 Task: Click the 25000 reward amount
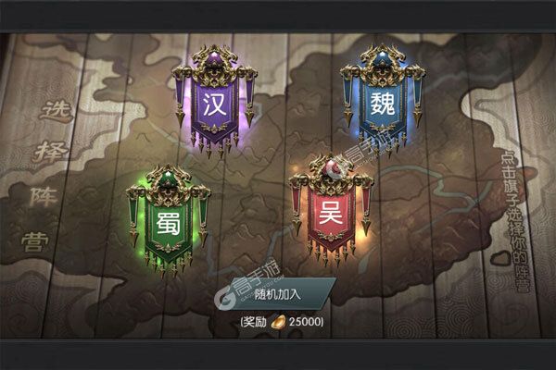(304, 322)
